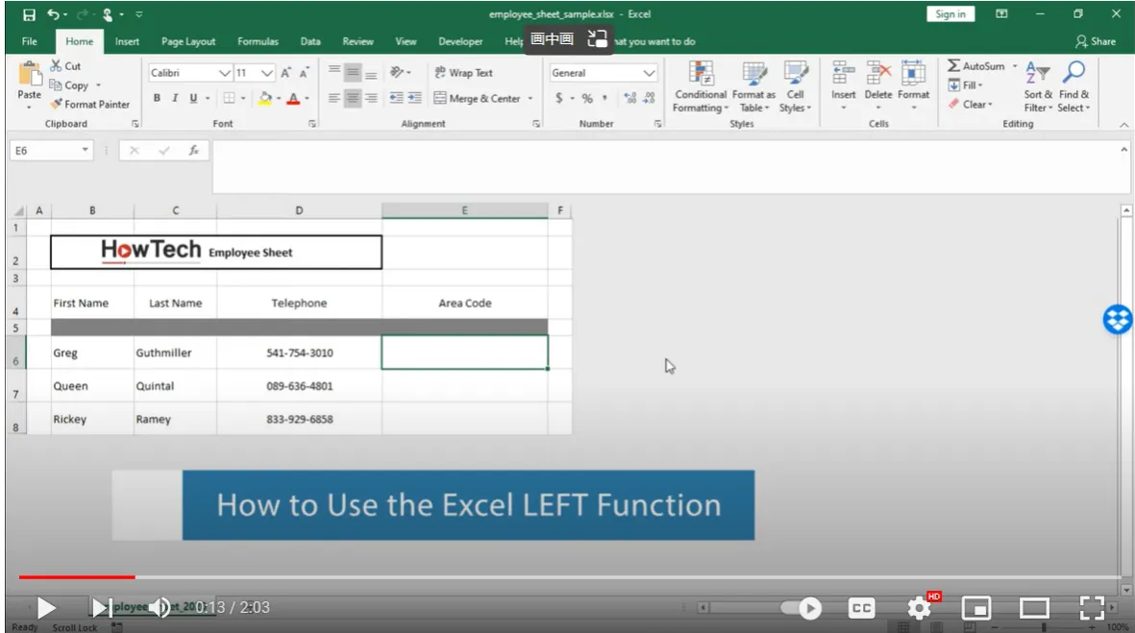Increase cell indent
The width and height of the screenshot is (1135, 633).
415,98
